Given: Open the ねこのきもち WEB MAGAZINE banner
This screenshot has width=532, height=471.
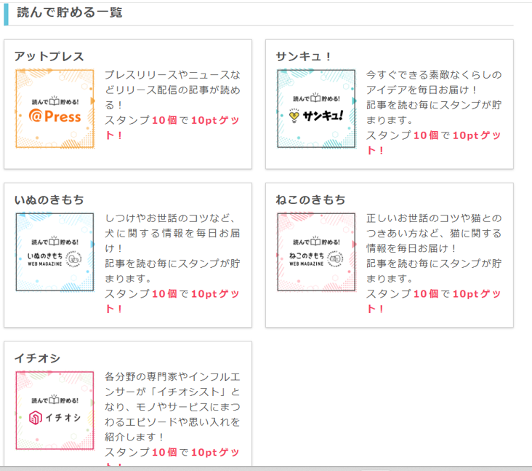Looking at the screenshot, I should pyautogui.click(x=316, y=253).
